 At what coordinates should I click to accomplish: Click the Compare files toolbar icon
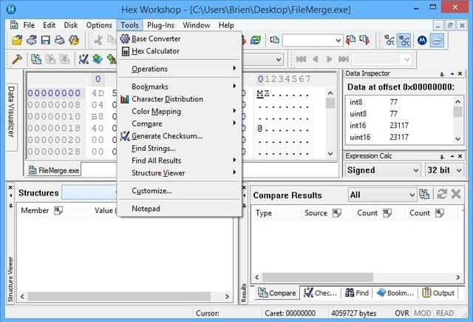(x=36, y=59)
